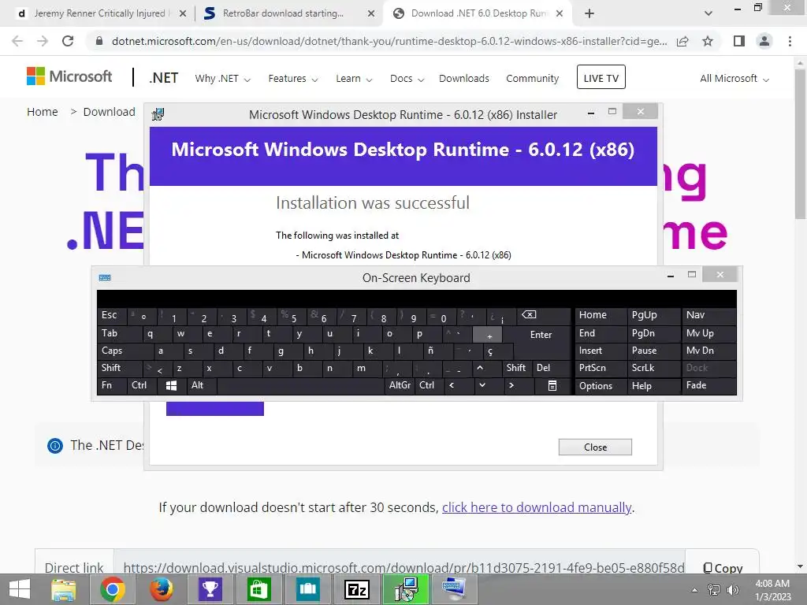The image size is (807, 605).
Task: Open Options on the On-Screen Keyboard
Action: pyautogui.click(x=601, y=385)
